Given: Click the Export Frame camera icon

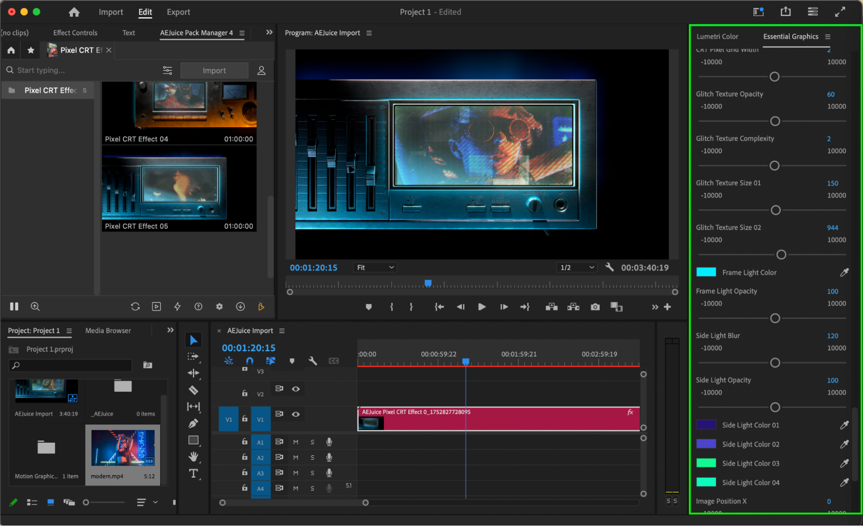Looking at the screenshot, I should click(x=595, y=307).
